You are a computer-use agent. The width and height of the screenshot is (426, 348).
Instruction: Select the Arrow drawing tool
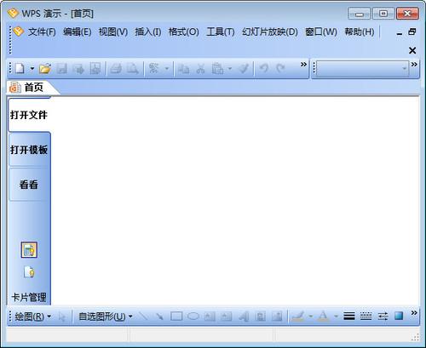160,317
